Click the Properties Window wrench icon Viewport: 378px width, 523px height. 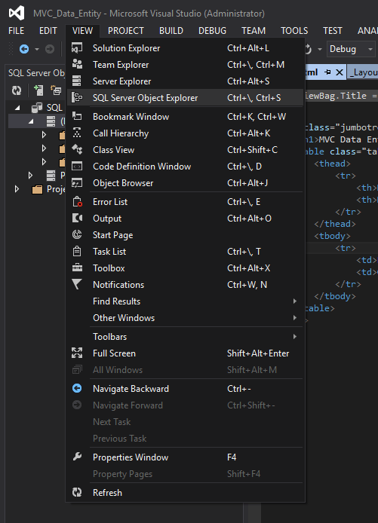click(x=77, y=457)
